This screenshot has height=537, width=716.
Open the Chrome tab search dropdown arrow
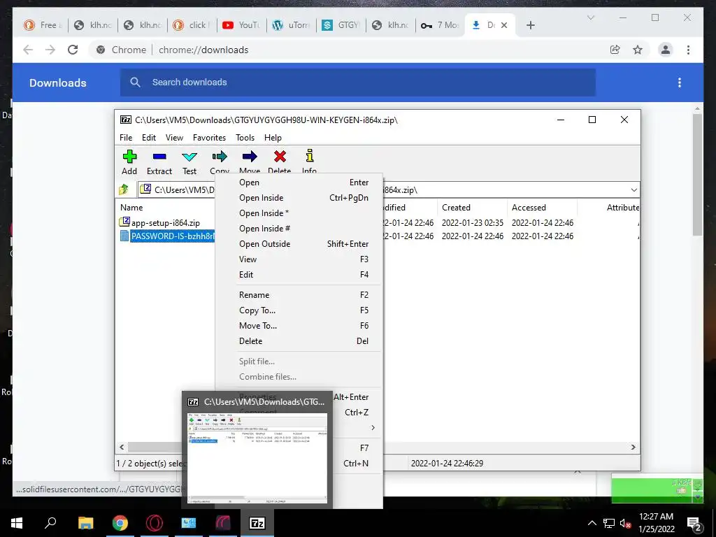click(590, 17)
